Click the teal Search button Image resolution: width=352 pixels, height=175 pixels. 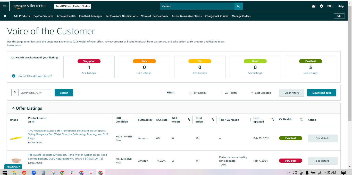(64, 93)
